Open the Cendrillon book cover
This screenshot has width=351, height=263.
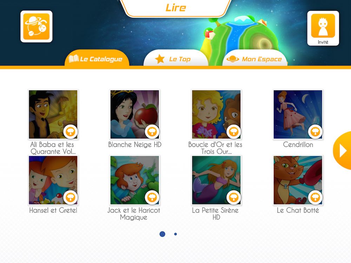[298, 115]
